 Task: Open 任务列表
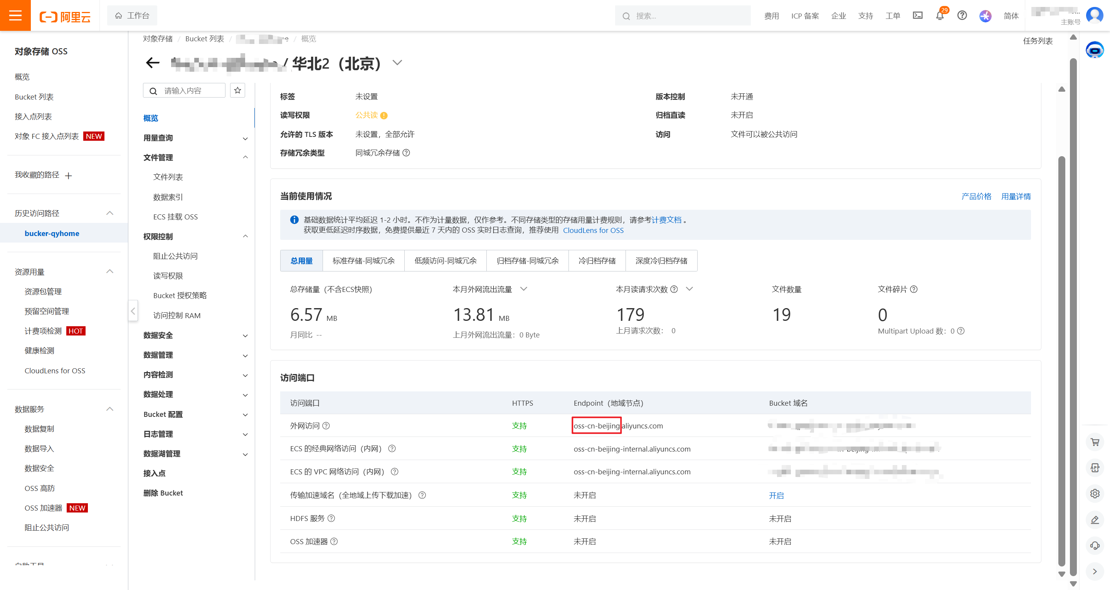tap(1038, 41)
